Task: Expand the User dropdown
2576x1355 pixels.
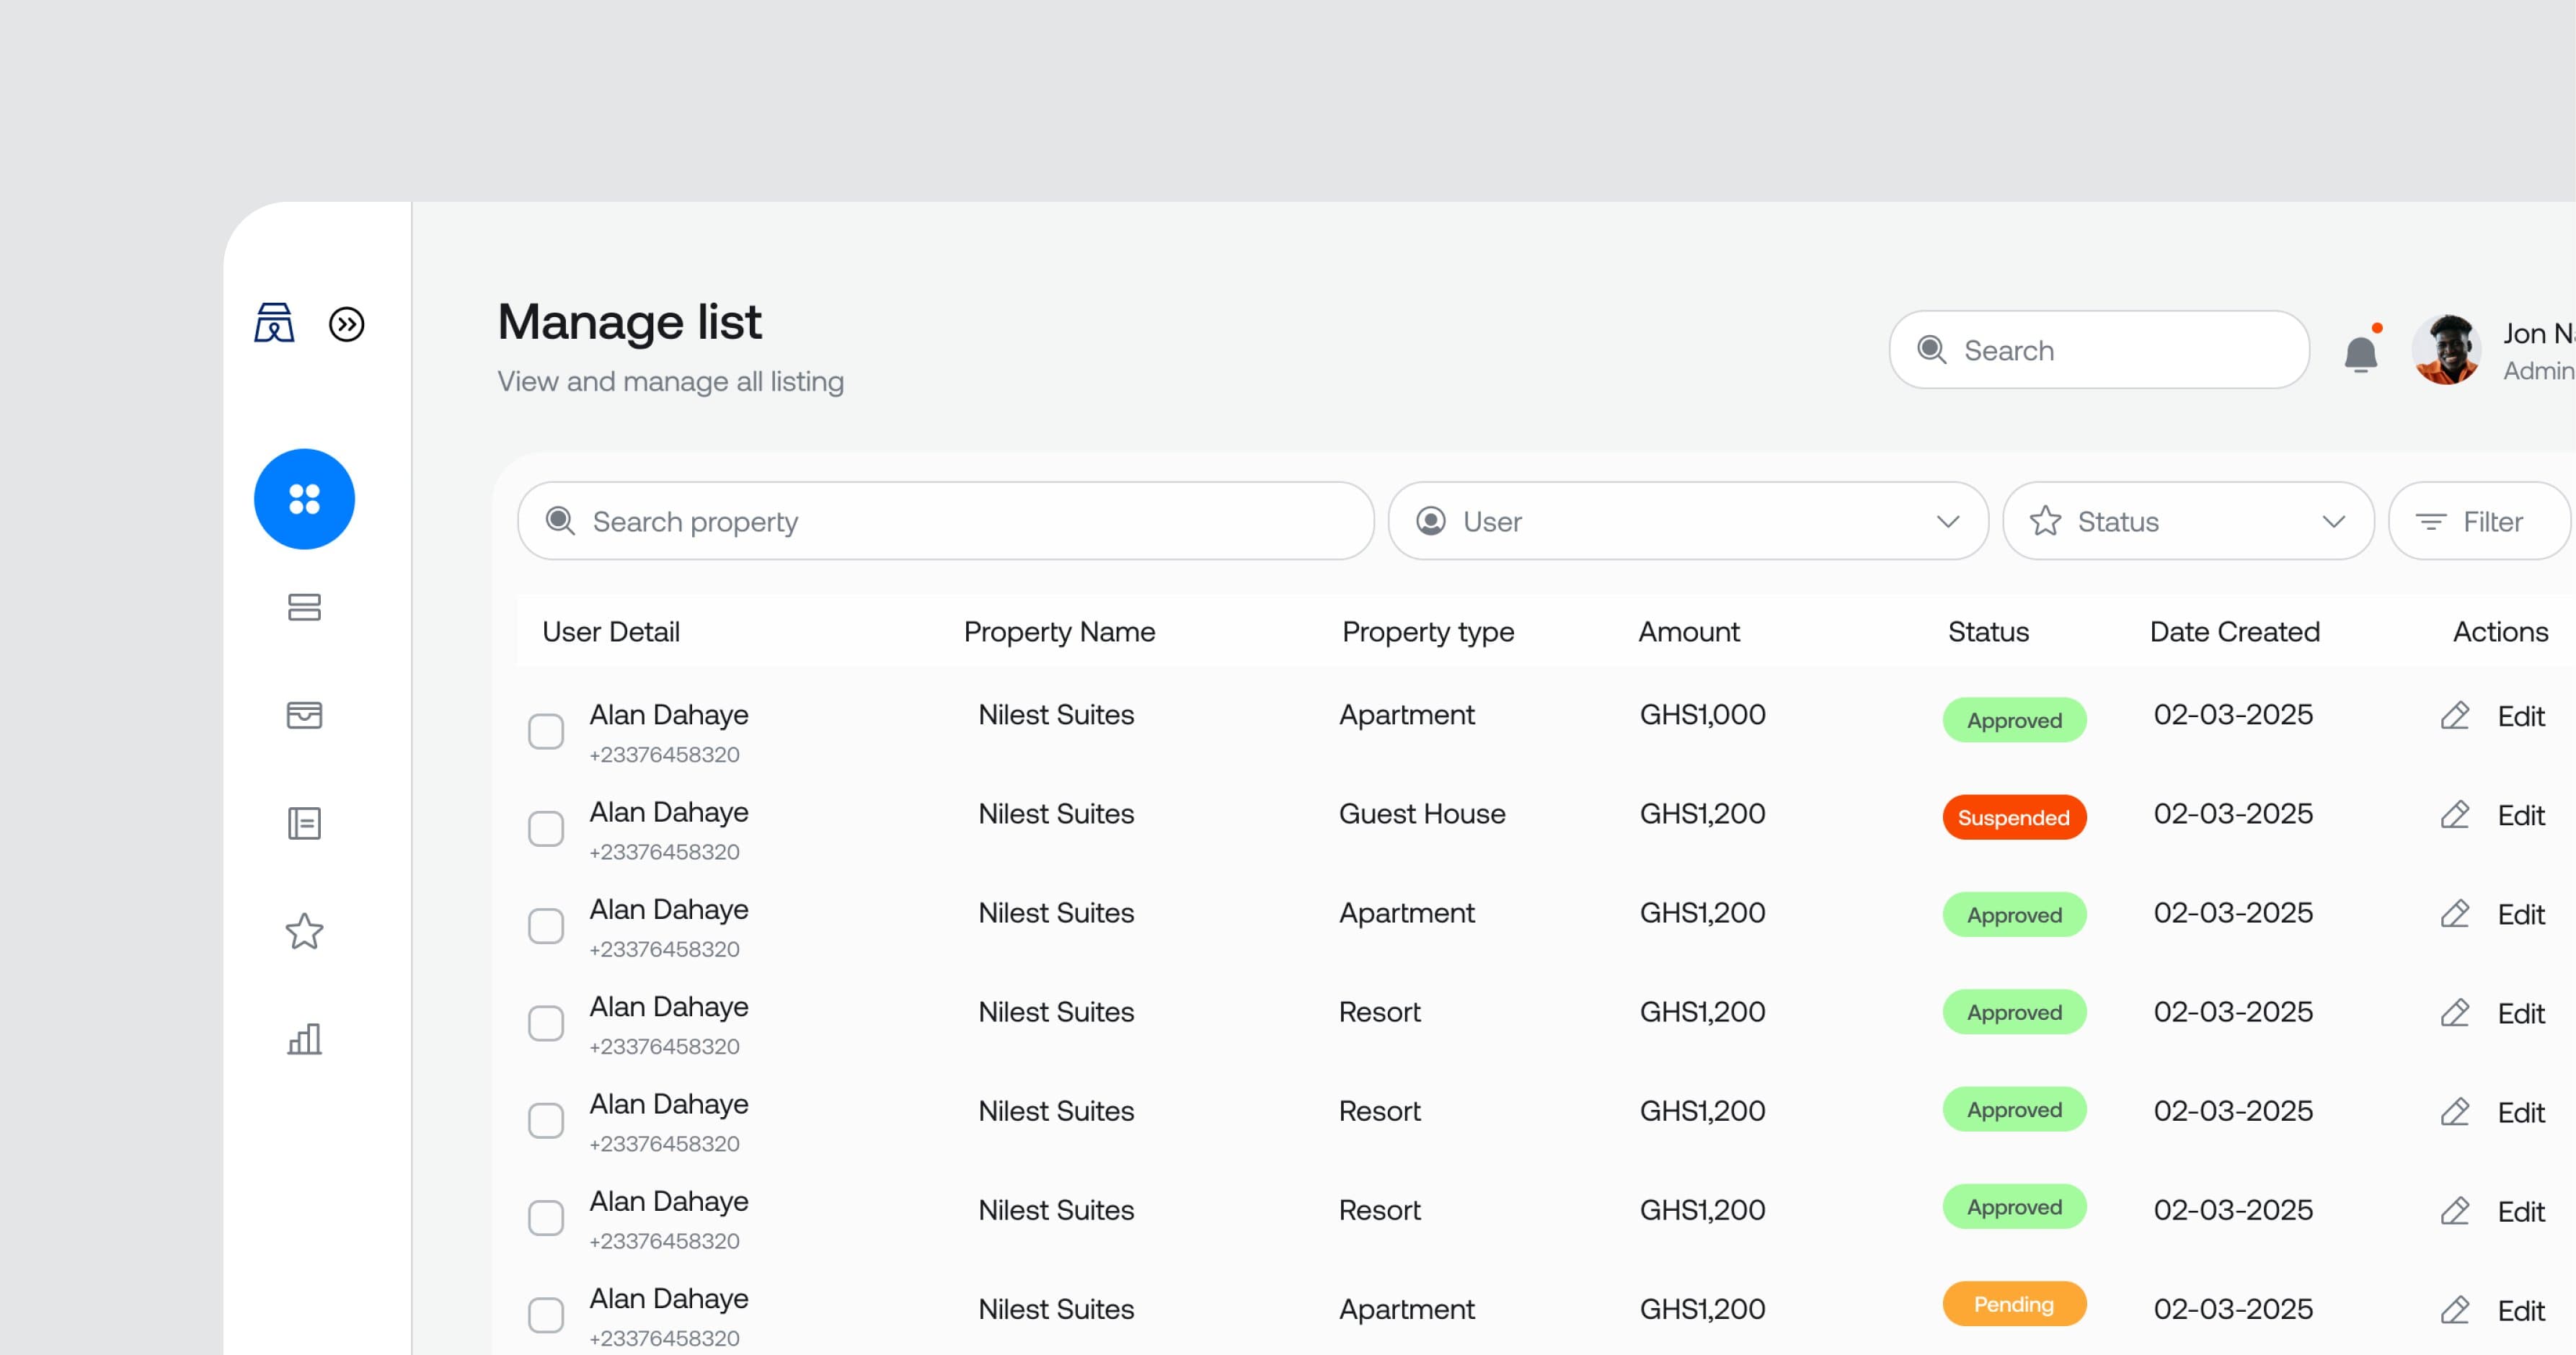Action: tap(1687, 521)
